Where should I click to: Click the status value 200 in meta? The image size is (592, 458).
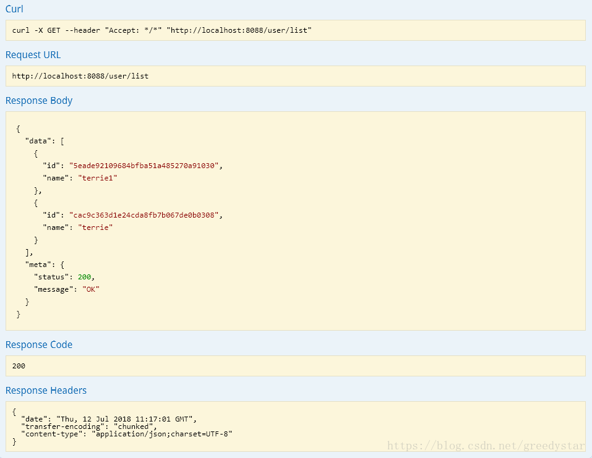[84, 277]
